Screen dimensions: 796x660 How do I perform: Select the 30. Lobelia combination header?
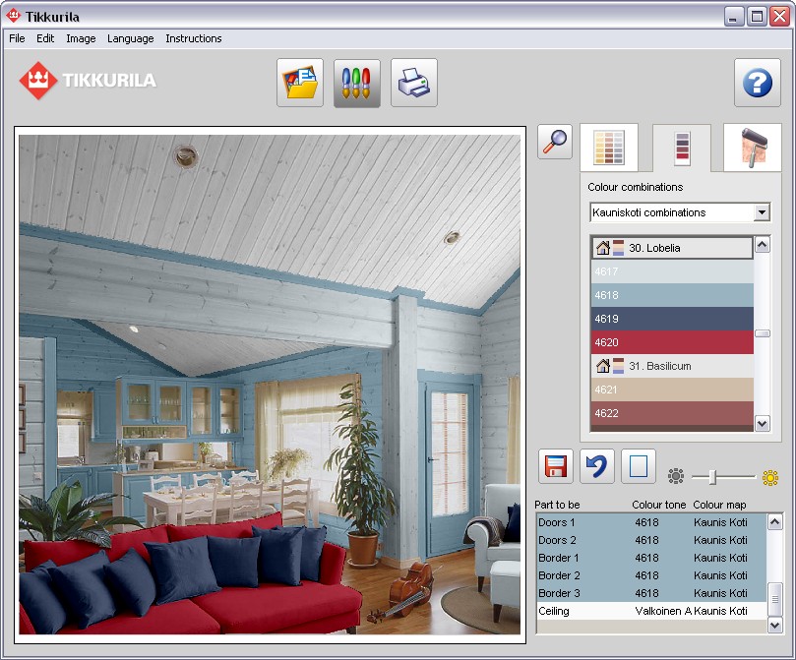pyautogui.click(x=672, y=248)
